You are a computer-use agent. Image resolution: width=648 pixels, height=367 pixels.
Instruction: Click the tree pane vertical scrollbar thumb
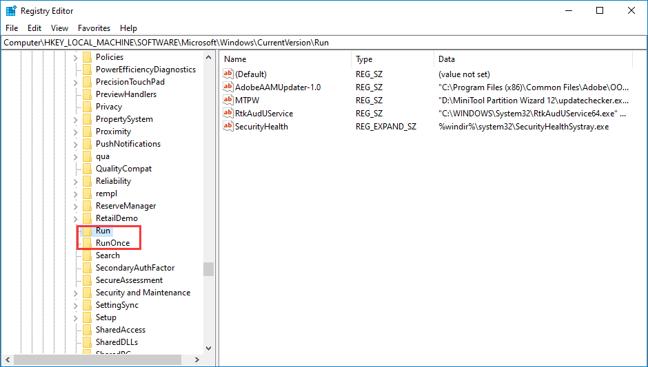point(208,269)
